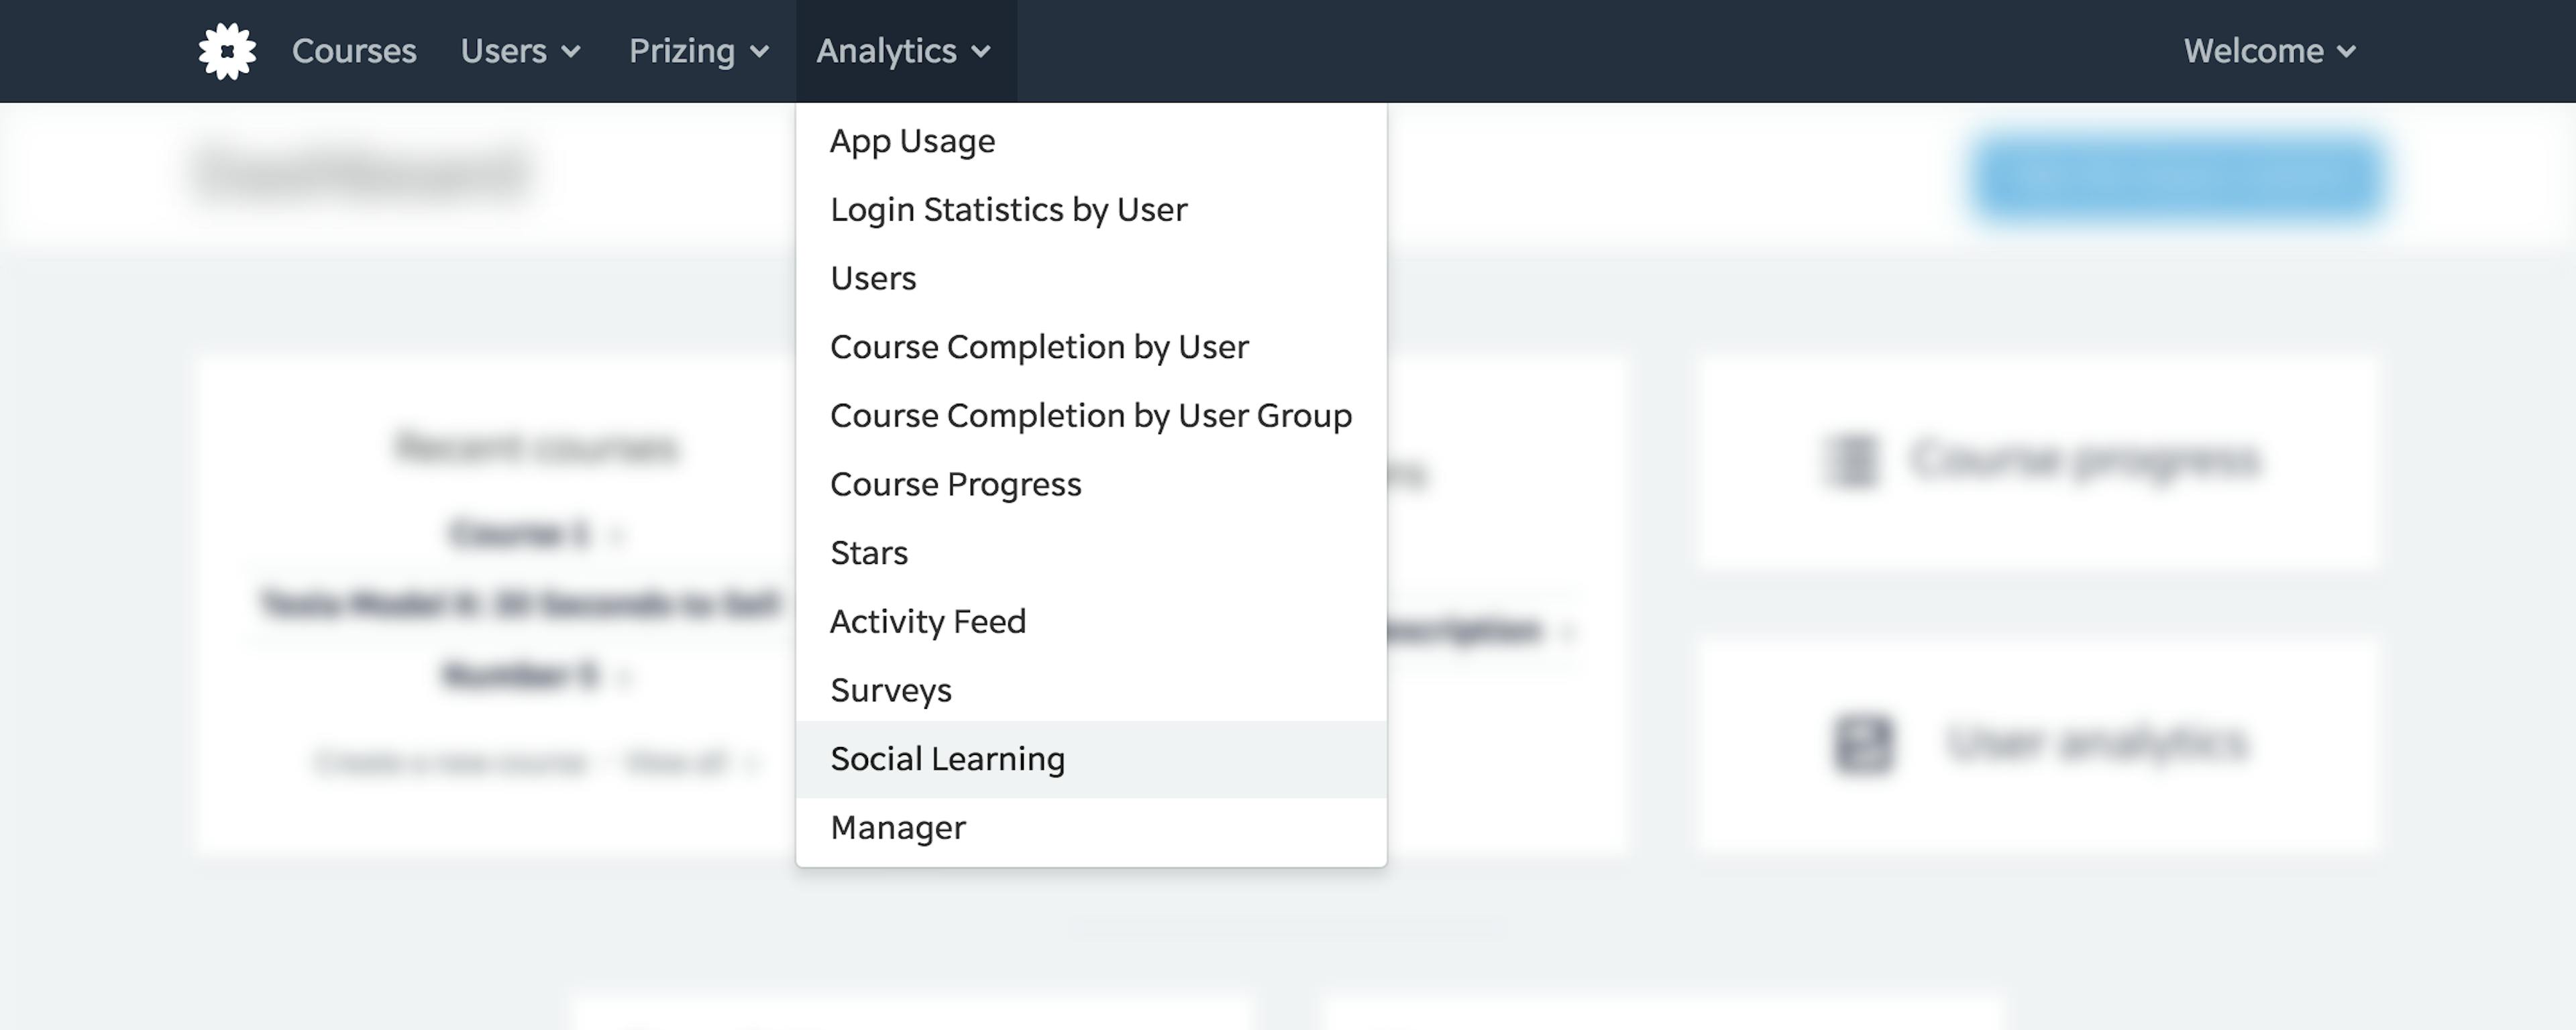Select Course Completion by User Group
2576x1030 pixels.
point(1091,416)
